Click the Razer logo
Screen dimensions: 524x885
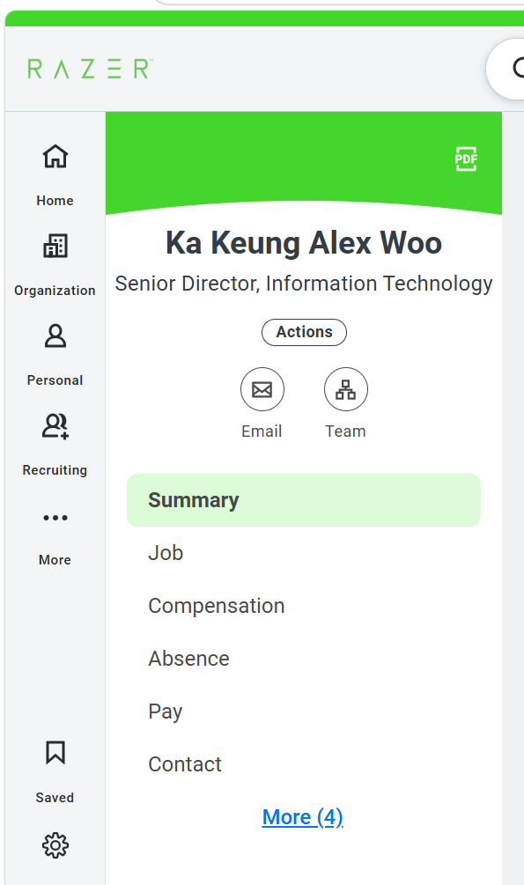[90, 69]
